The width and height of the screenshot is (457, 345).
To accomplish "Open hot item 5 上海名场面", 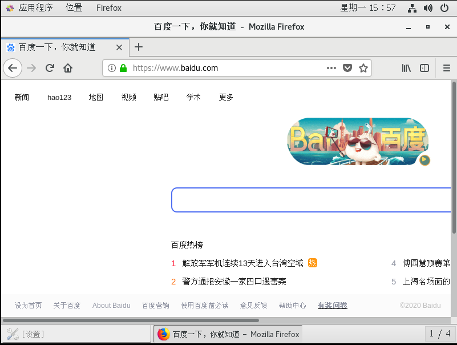I will (426, 282).
